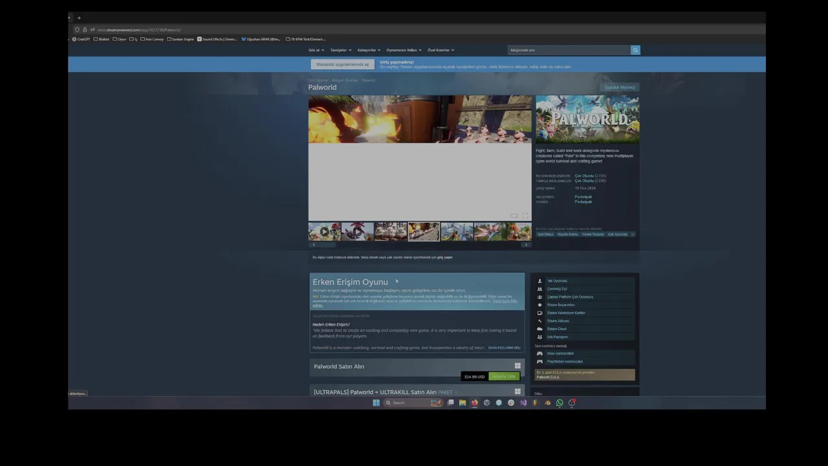Click the Steam store search field
The width and height of the screenshot is (828, 466).
[569, 50]
